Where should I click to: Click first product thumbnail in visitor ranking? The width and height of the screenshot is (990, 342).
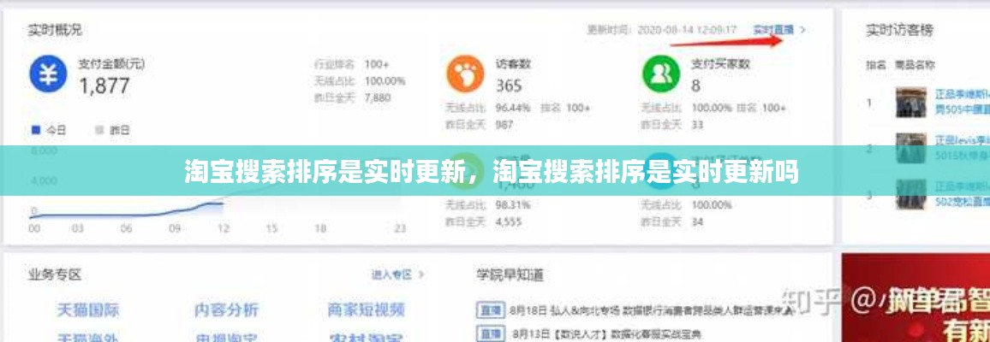click(x=912, y=103)
